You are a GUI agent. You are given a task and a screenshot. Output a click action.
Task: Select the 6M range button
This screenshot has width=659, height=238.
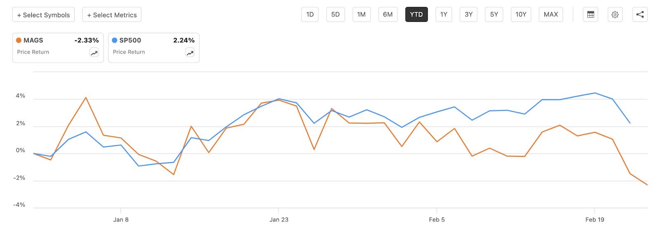click(388, 14)
